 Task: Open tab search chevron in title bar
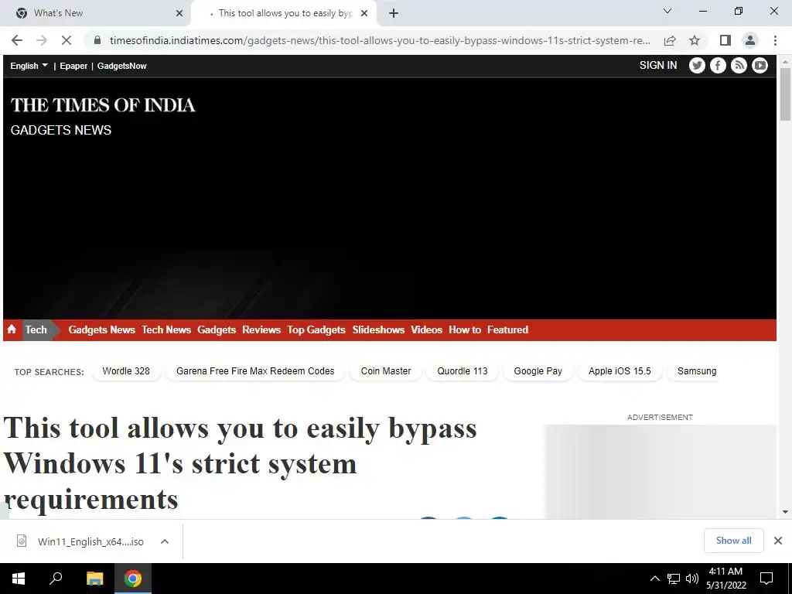pos(667,11)
